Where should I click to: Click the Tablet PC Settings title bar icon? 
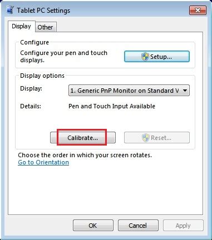[x=10, y=10]
